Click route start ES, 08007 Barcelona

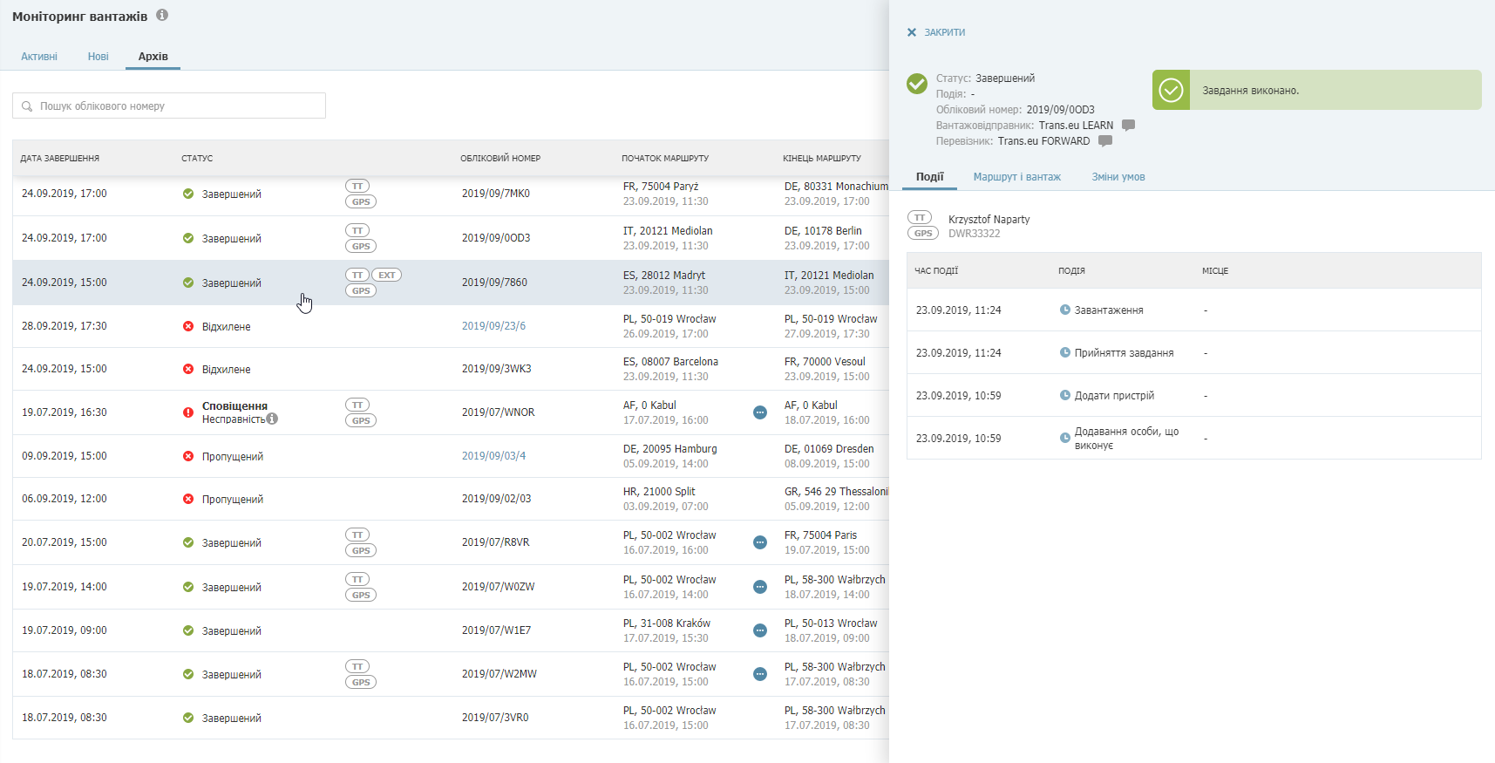coord(670,362)
